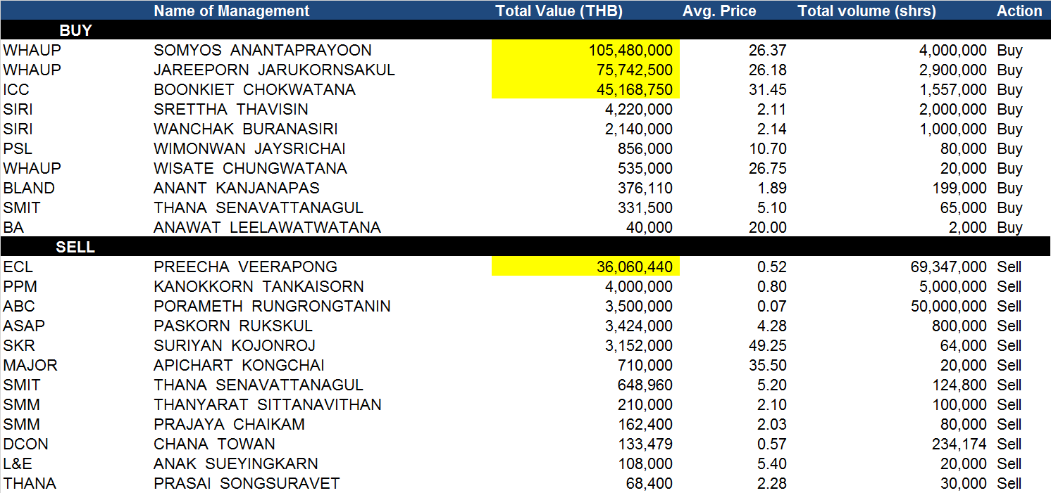Click the name SOMYOS ANANTAPRAYOON
The height and width of the screenshot is (493, 1051).
click(263, 50)
